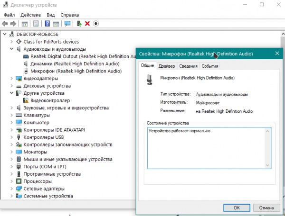Collapse Аудиовходы и аудиовыходы category

click(11, 49)
